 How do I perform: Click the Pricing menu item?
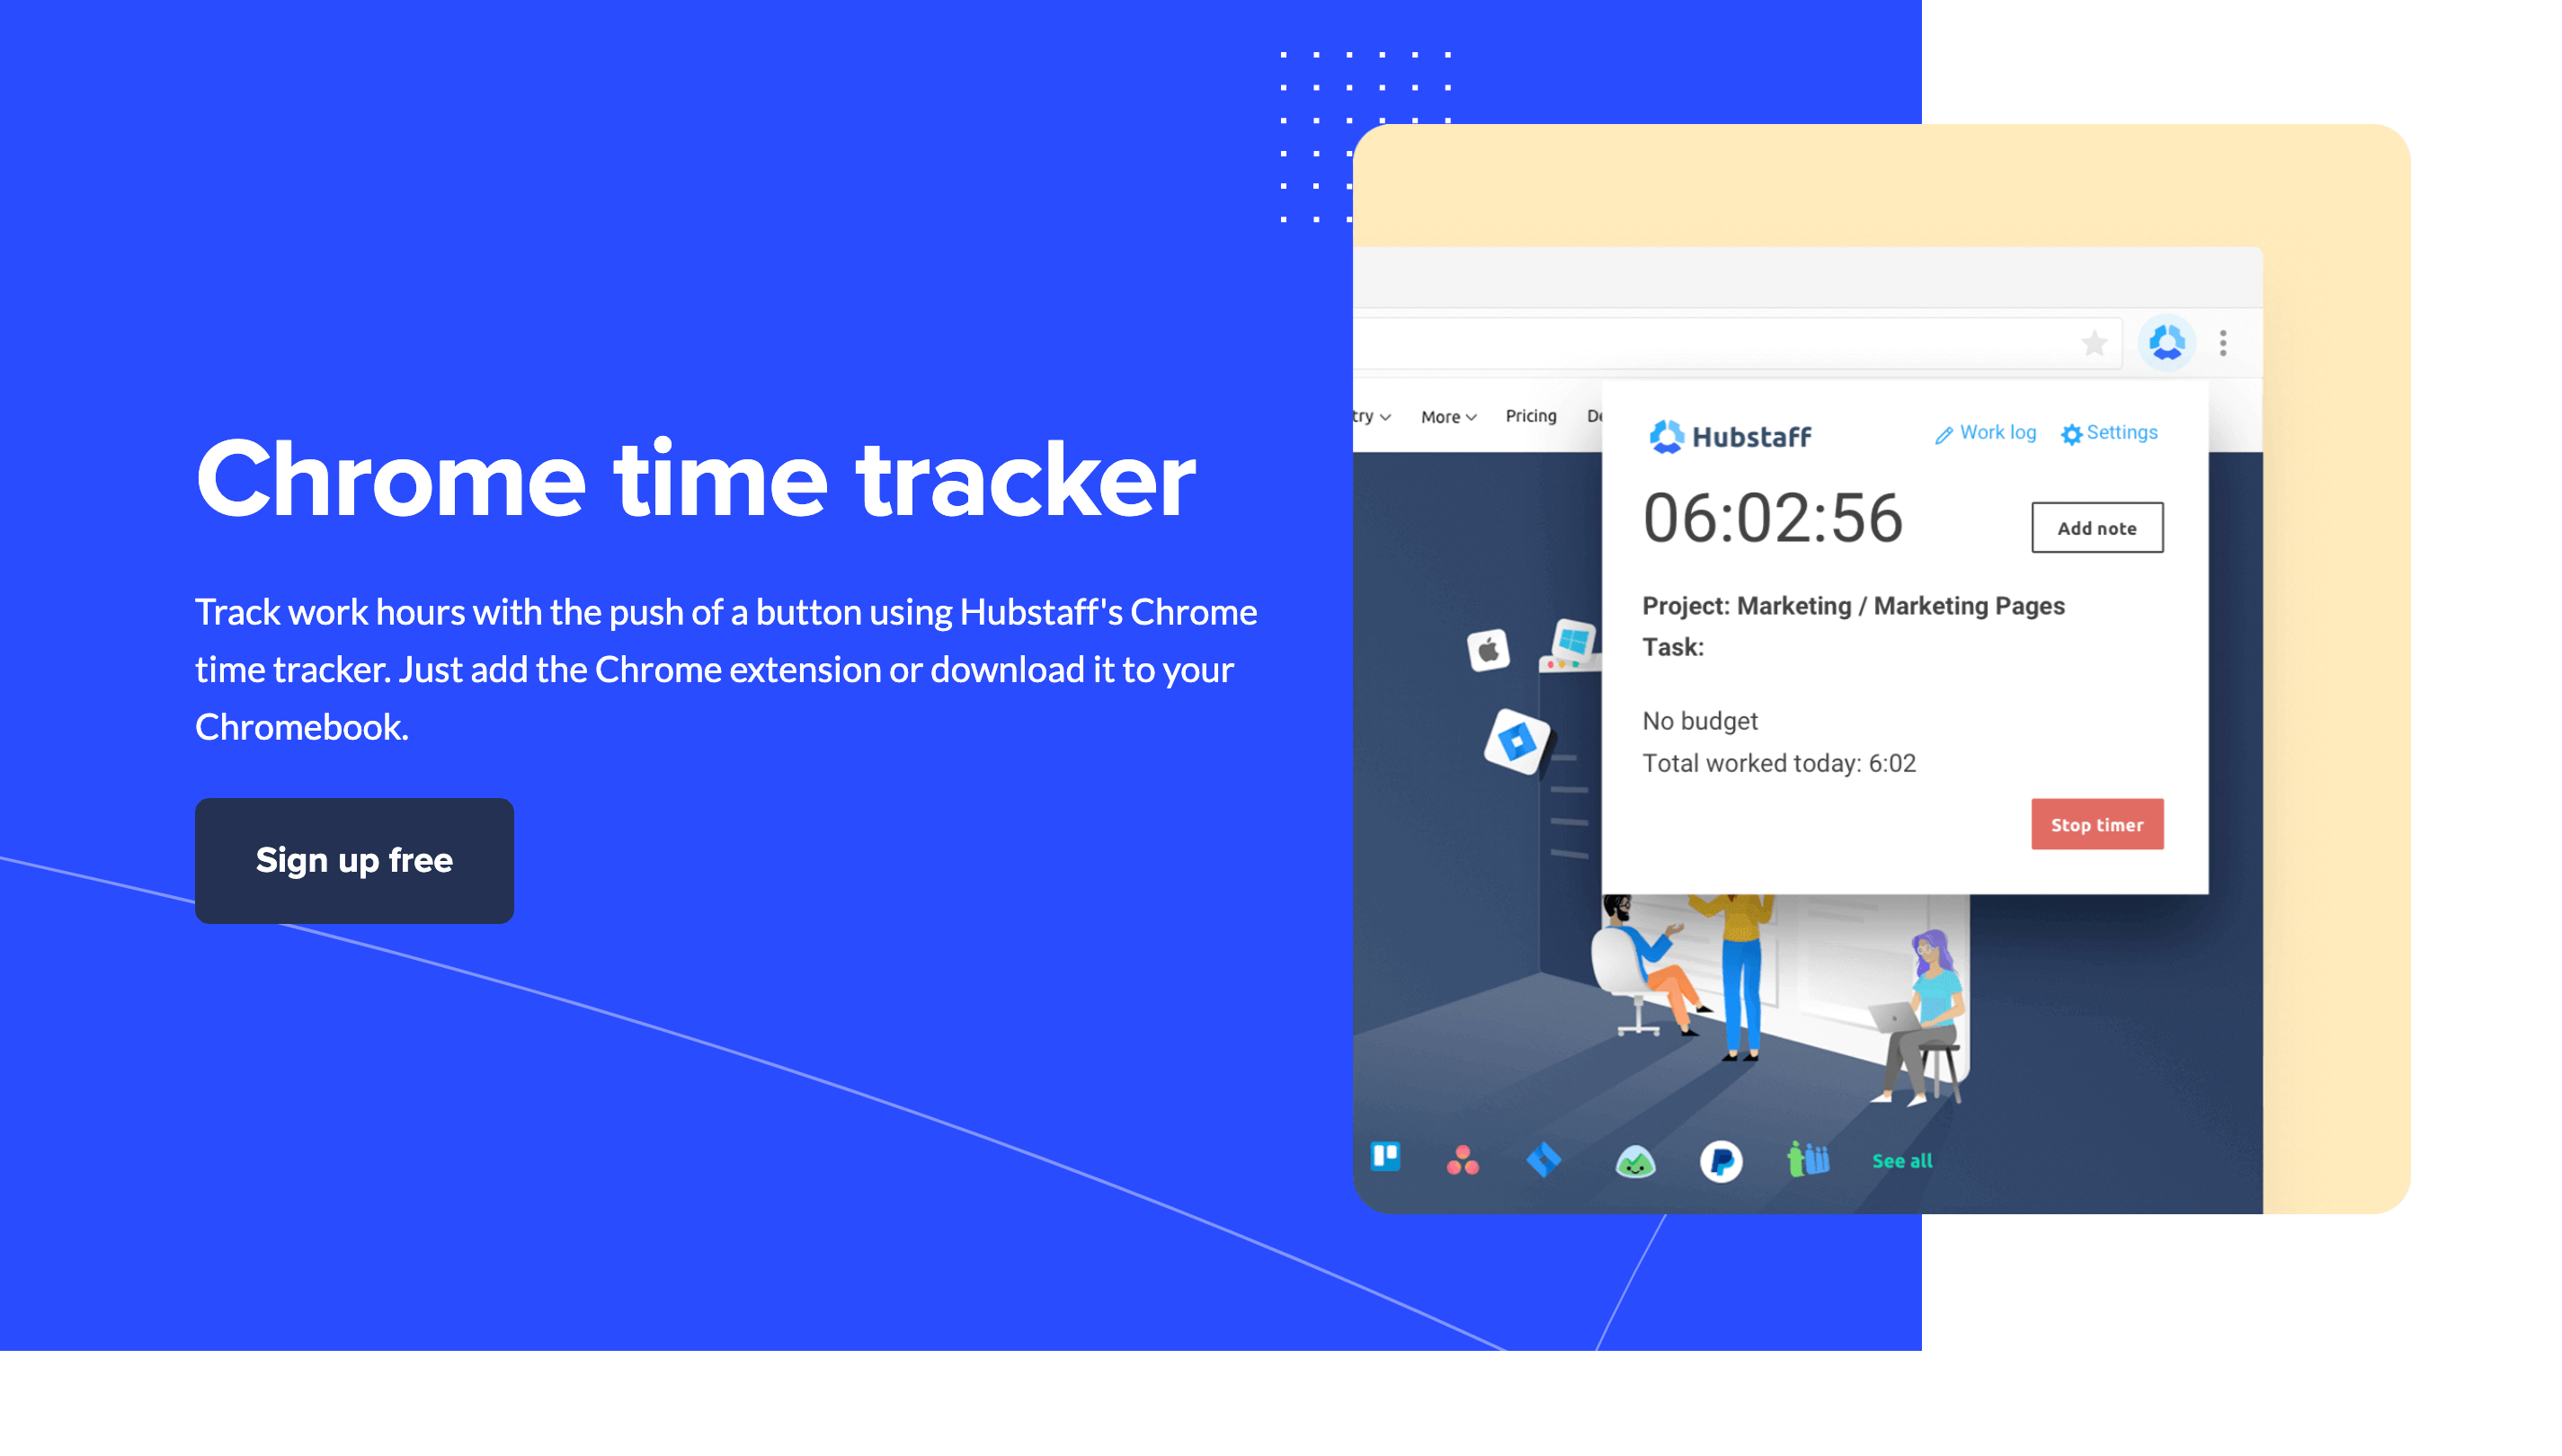pyautogui.click(x=1531, y=415)
